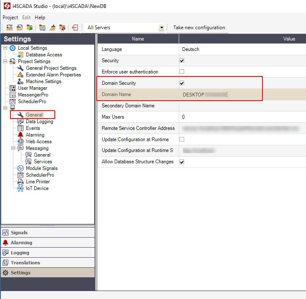Click the Data Logging icon
Viewport: 306px width, 299px height.
21,122
